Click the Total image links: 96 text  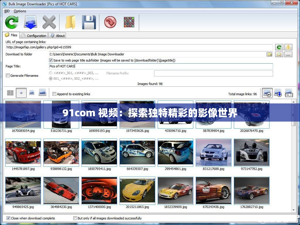pos(242,94)
